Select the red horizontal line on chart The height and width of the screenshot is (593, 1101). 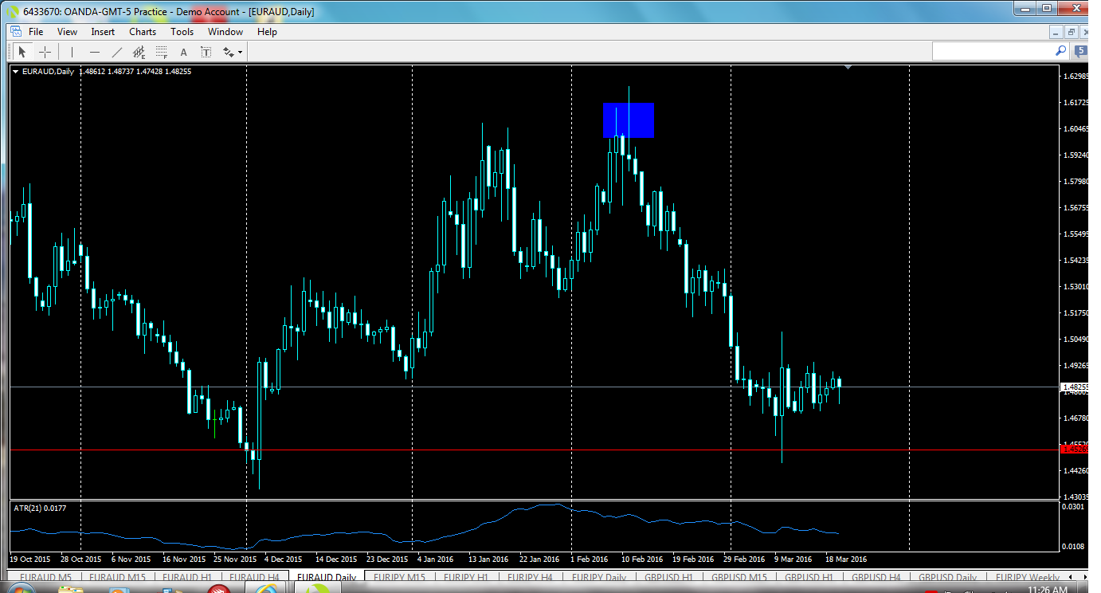point(535,450)
